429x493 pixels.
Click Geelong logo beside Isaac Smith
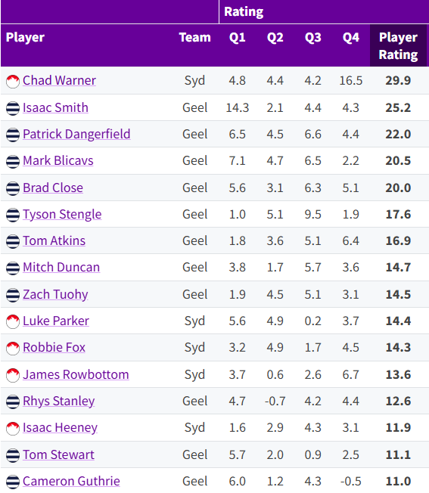(x=13, y=108)
